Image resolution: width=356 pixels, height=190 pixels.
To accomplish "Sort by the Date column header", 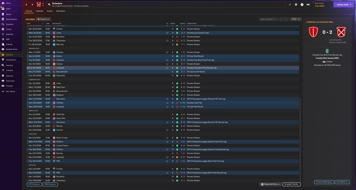I will [x=29, y=24].
